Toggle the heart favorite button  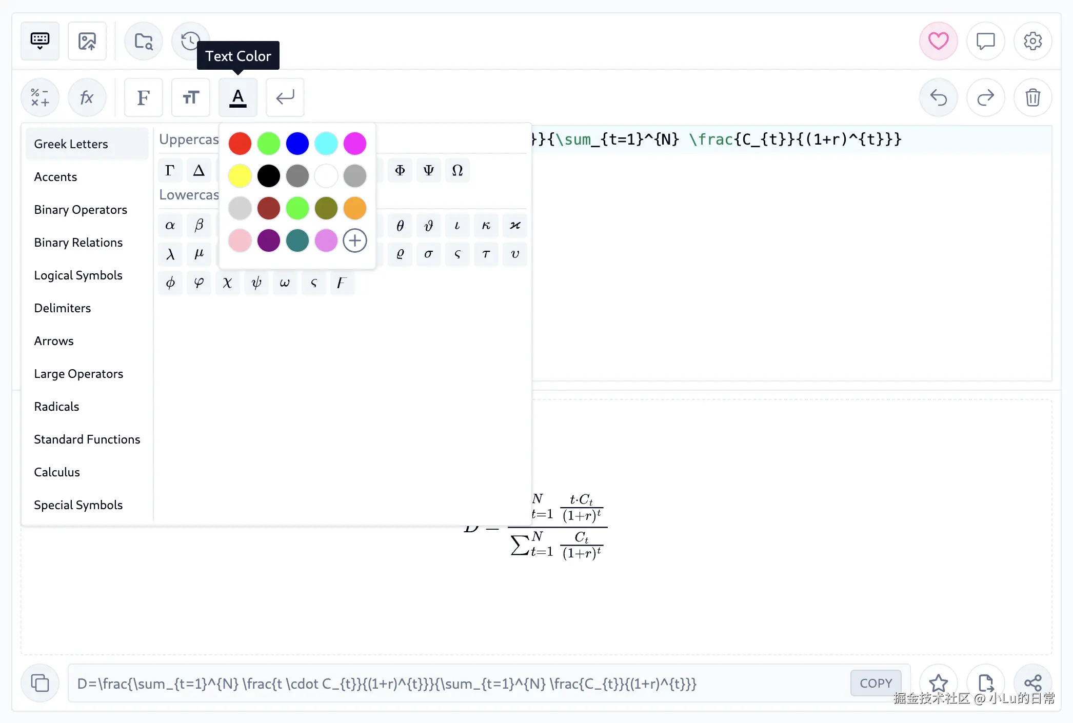point(938,41)
